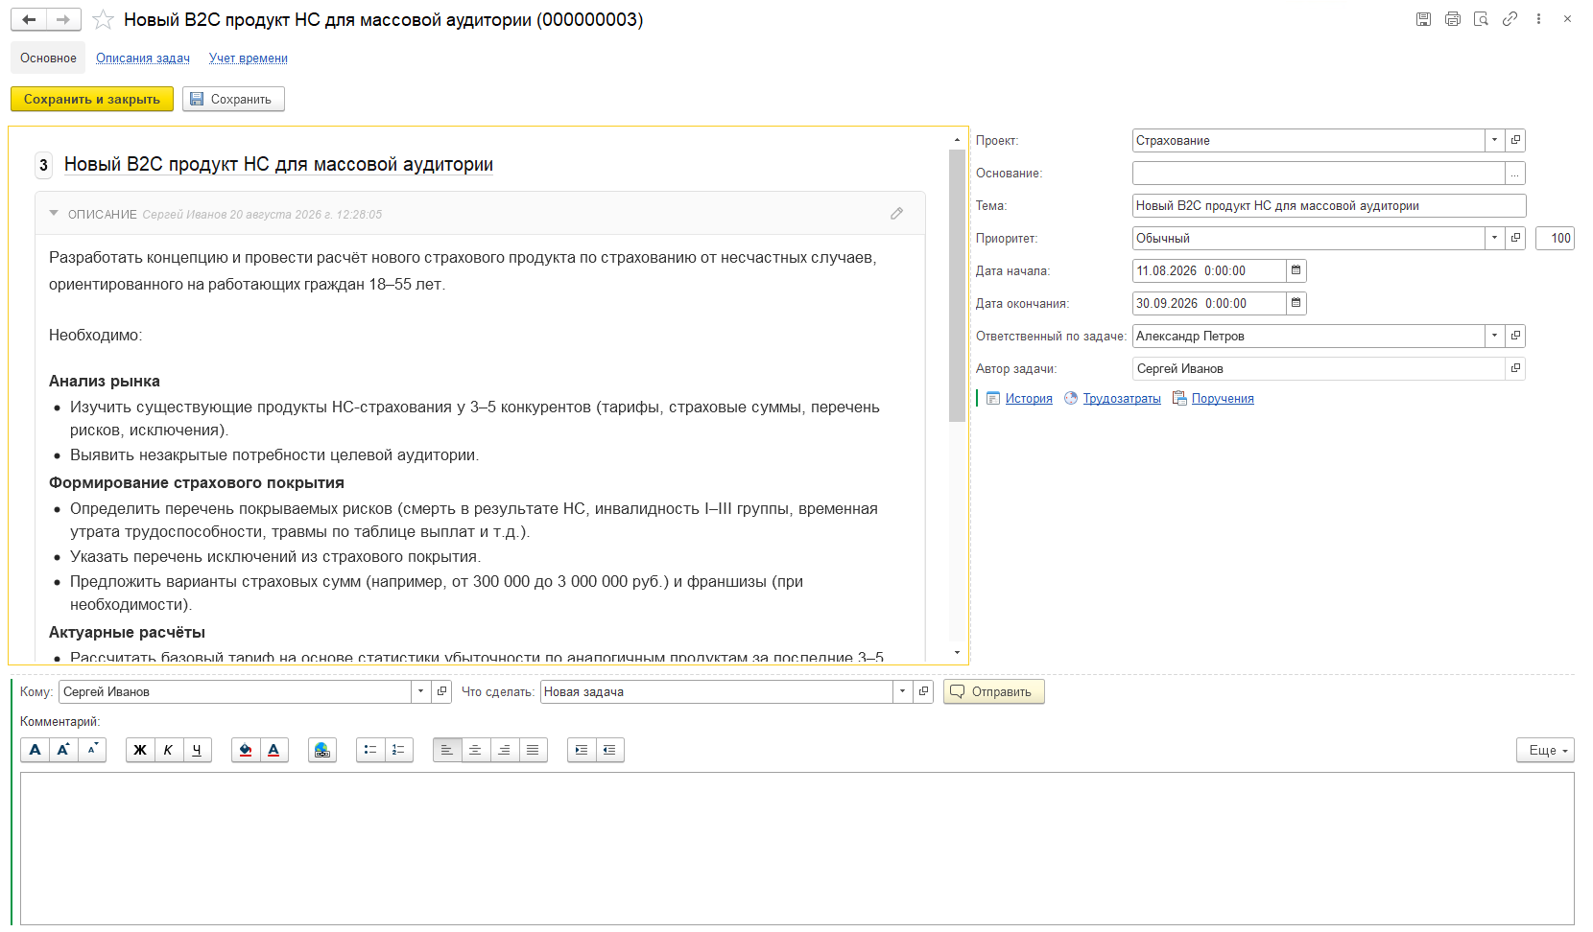
Task: Pick a text background fill color
Action: point(246,750)
